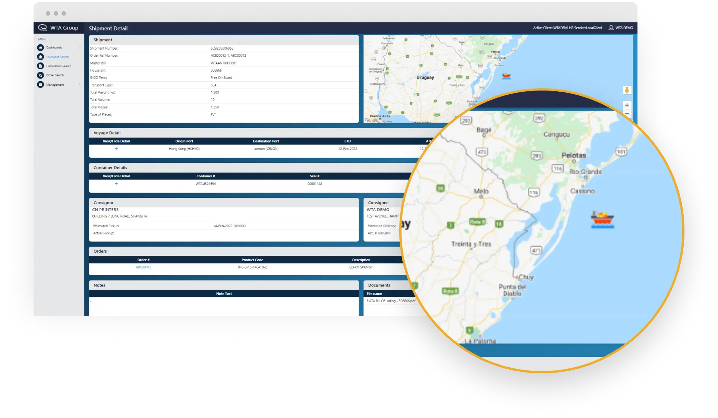Click Origin Port column header

[x=184, y=141]
